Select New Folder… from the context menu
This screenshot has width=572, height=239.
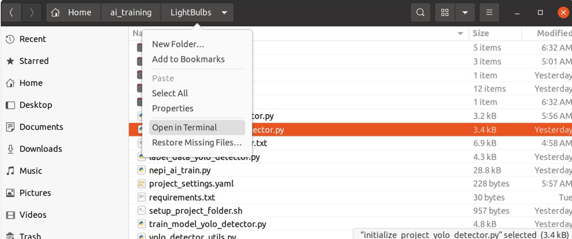(178, 45)
